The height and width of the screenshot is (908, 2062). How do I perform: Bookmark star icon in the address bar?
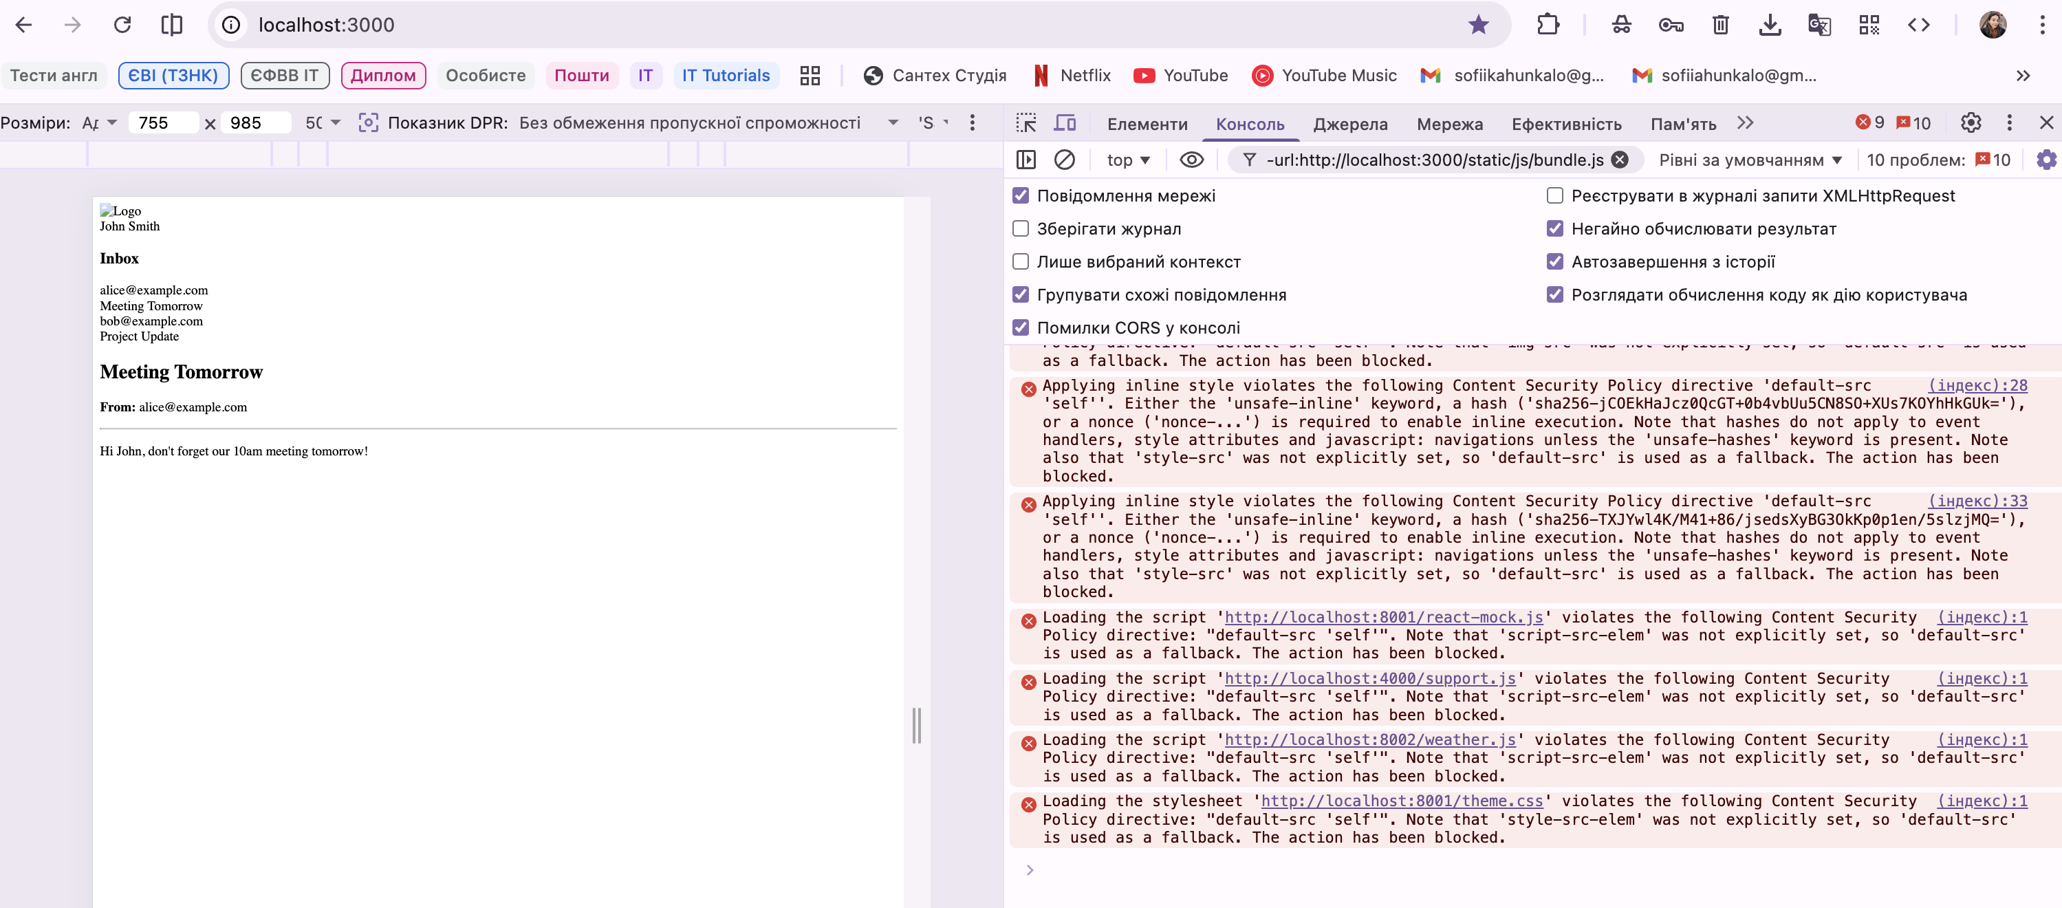(x=1477, y=25)
